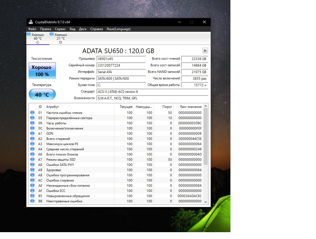Click the ID column header
Screen dimensions: 316x239
40,107
